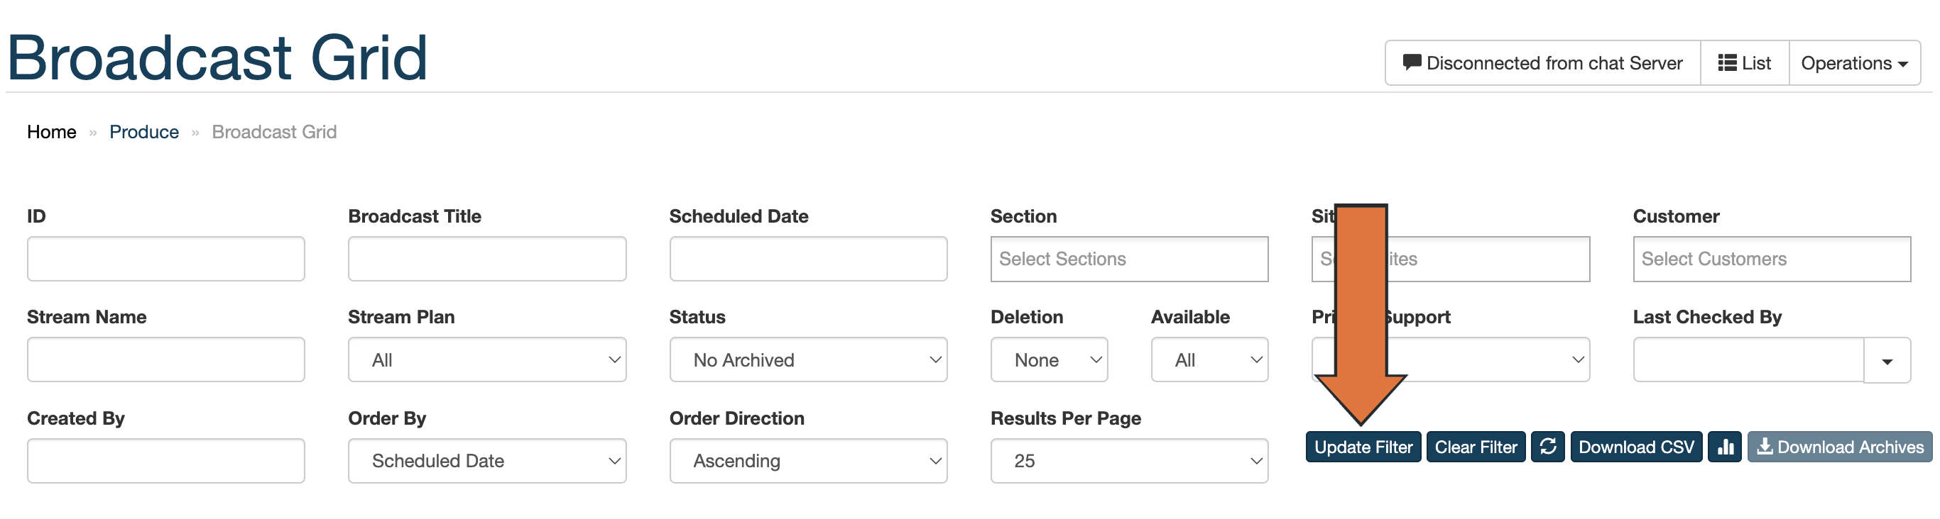The image size is (1940, 519).
Task: Click Disconnected from chat Server status
Action: point(1542,63)
